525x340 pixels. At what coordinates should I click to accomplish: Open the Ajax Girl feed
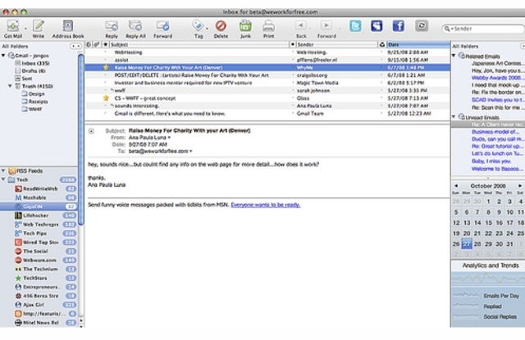click(x=34, y=305)
